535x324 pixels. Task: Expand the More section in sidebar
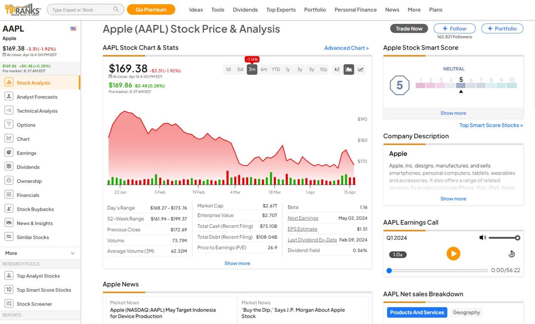click(40, 253)
